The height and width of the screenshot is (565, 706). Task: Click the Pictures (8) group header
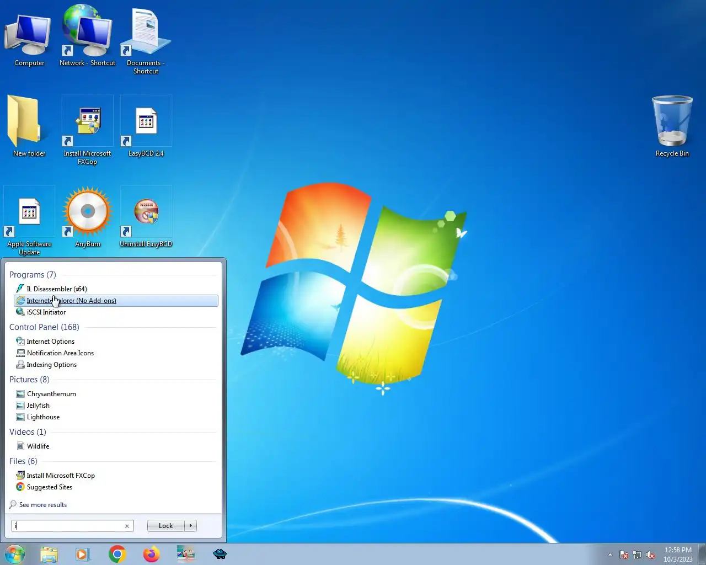pos(29,380)
